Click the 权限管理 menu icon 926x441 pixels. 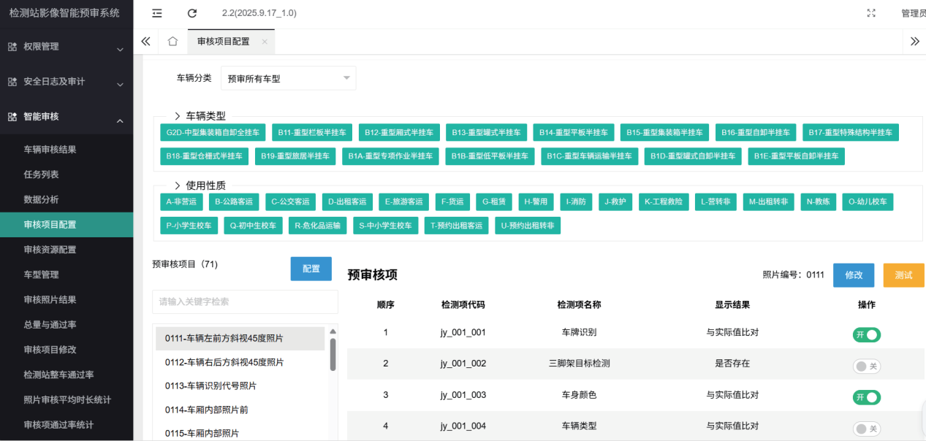point(12,47)
